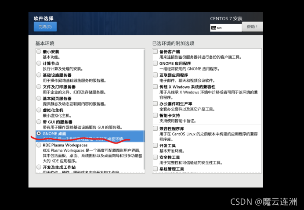Click the 全套办公套件以及其它产品工具。 text
Screen dimensions: 304x210
pyautogui.click(x=187, y=109)
